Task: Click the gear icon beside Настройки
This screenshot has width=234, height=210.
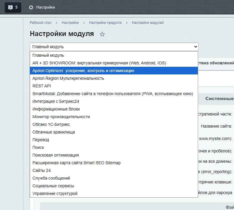Action: 31,7
